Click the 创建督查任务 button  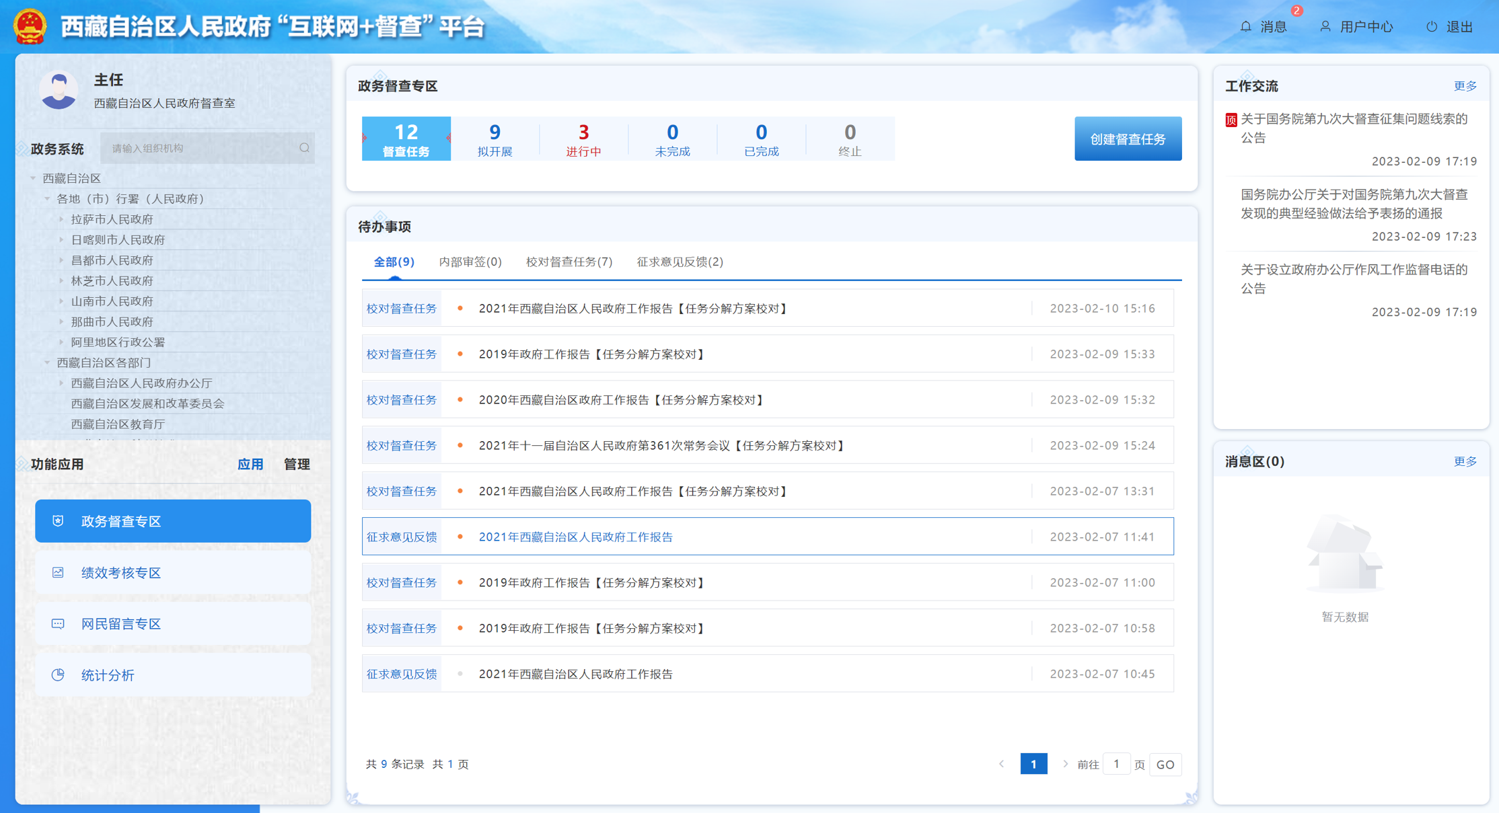[x=1128, y=139]
